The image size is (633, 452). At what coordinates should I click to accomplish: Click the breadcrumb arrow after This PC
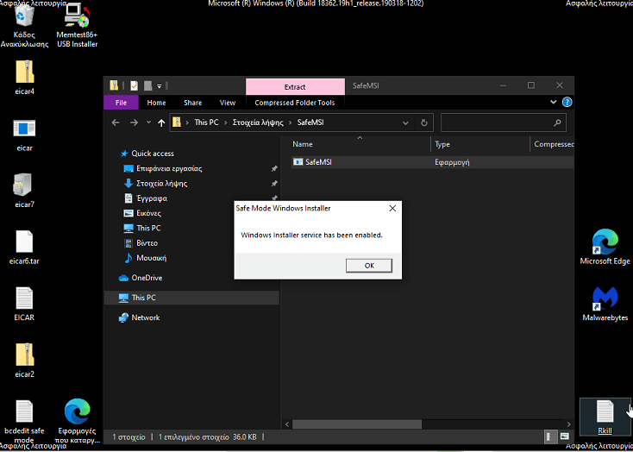click(x=226, y=122)
